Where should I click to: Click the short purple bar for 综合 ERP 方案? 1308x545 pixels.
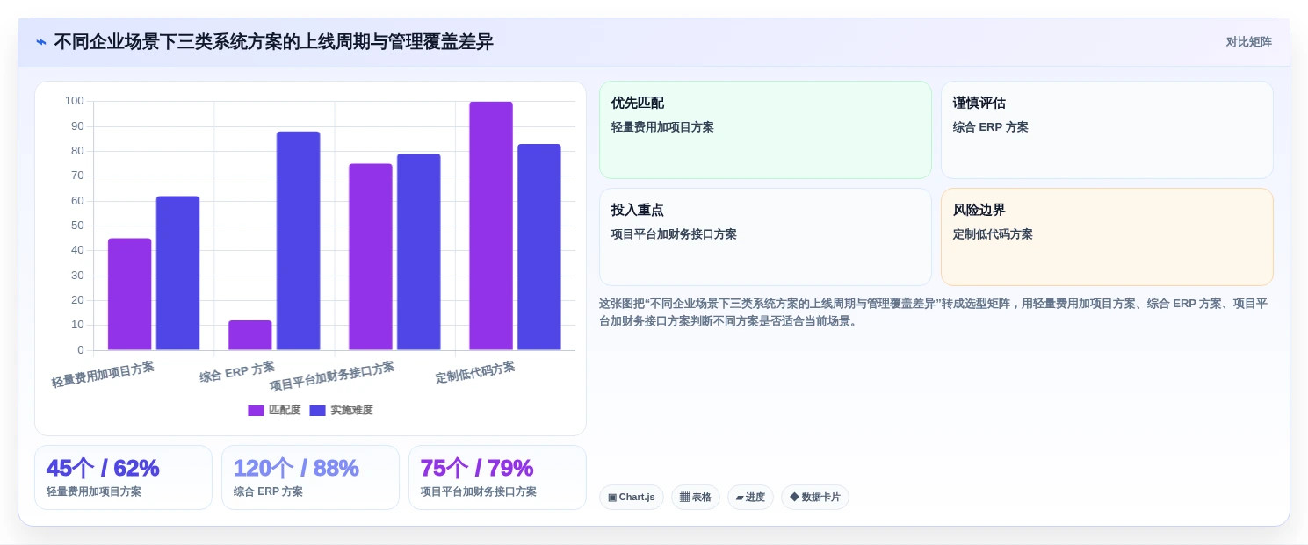pyautogui.click(x=250, y=335)
